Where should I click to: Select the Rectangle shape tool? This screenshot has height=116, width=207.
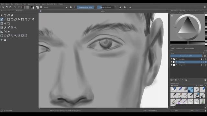click(x=9, y=19)
